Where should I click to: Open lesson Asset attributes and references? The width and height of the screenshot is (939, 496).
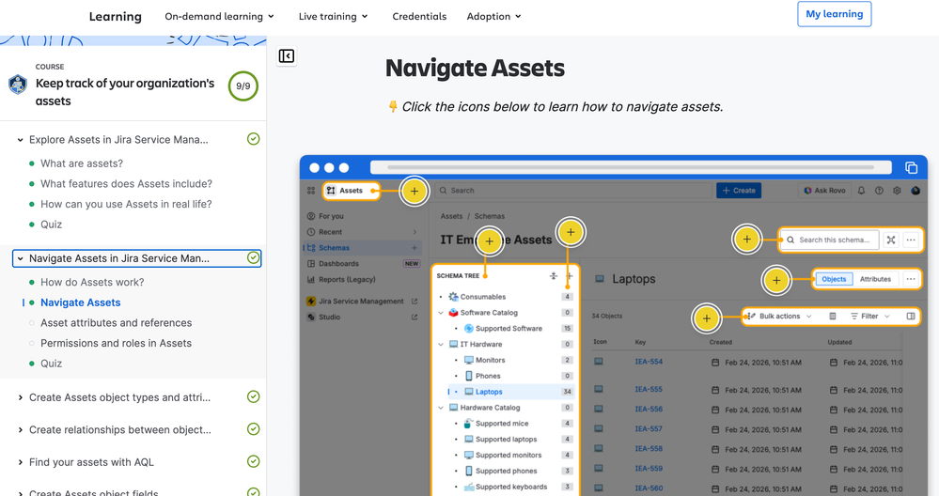pyautogui.click(x=117, y=322)
